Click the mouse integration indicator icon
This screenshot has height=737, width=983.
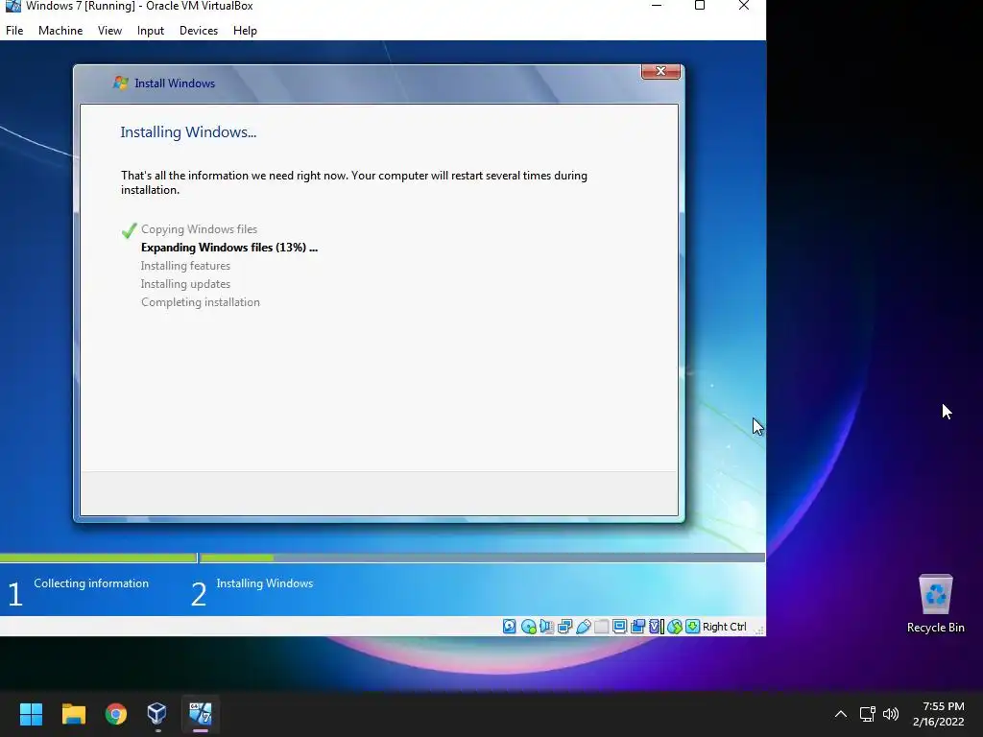pyautogui.click(x=675, y=626)
